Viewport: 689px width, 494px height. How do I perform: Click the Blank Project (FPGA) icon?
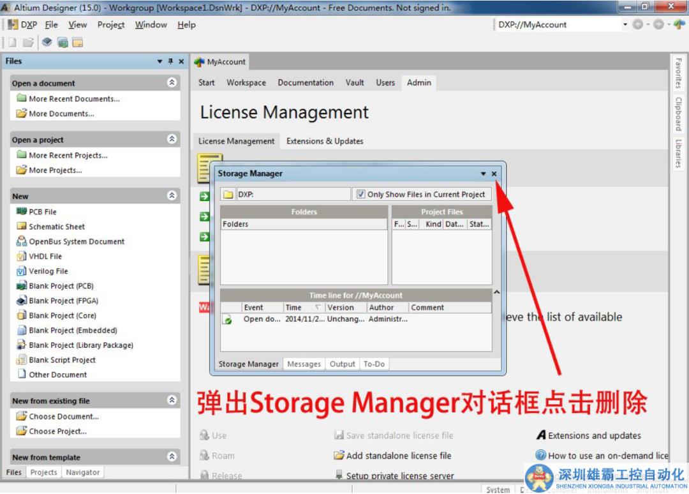click(21, 301)
